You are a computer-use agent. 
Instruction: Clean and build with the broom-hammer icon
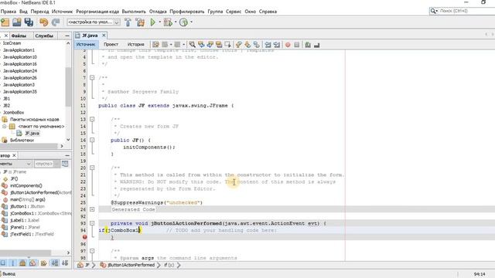(x=140, y=22)
